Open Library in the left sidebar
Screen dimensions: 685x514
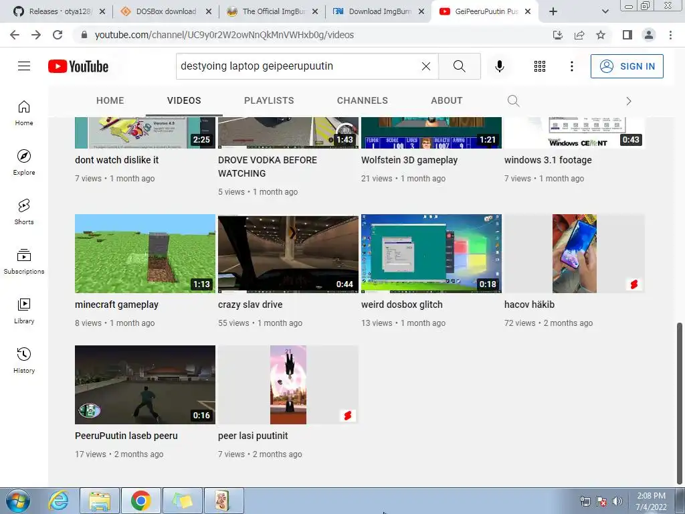click(24, 311)
